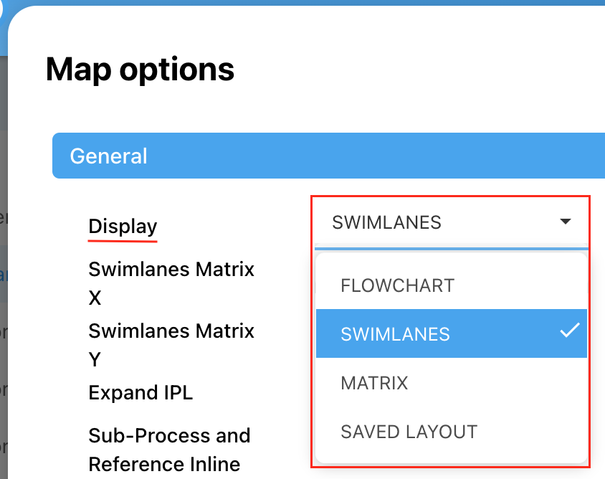
Task: Click the blue underline below Display dropdown
Action: pos(452,248)
